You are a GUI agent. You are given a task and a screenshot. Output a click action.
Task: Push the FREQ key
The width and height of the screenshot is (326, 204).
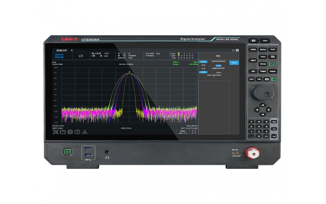253,49
